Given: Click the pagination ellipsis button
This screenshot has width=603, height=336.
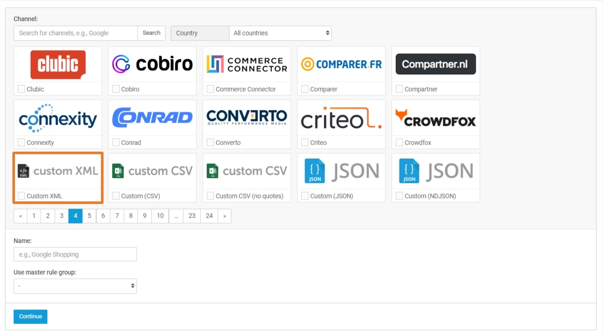Looking at the screenshot, I should point(176,216).
